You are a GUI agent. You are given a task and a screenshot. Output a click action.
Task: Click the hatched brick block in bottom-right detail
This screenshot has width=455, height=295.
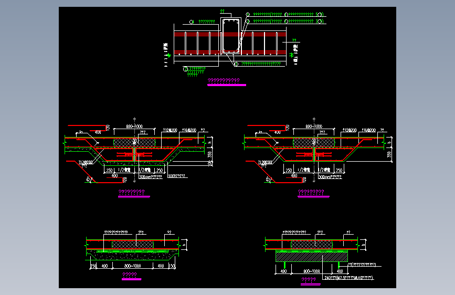(x=312, y=257)
